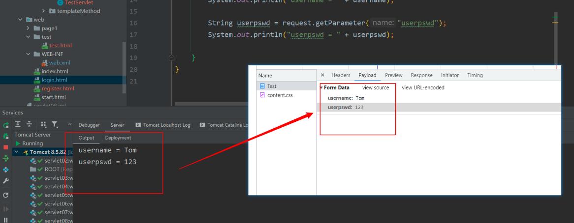
Task: Click the start.html file icon
Action: pyautogui.click(x=36, y=97)
